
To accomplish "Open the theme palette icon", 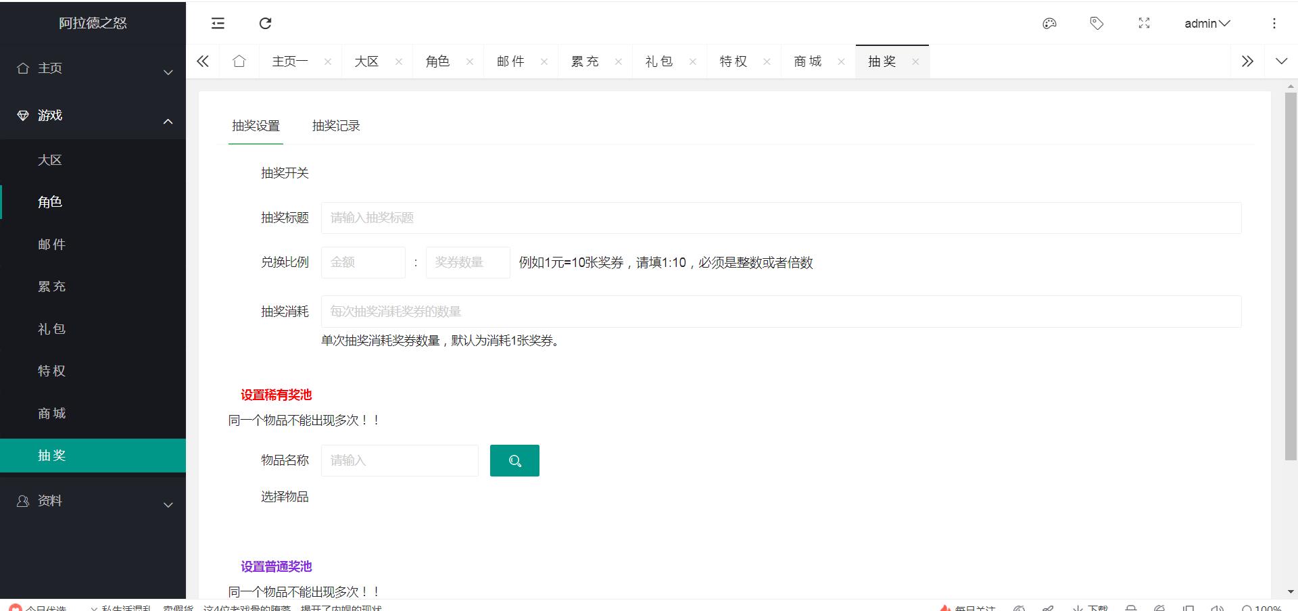I will (x=1049, y=24).
